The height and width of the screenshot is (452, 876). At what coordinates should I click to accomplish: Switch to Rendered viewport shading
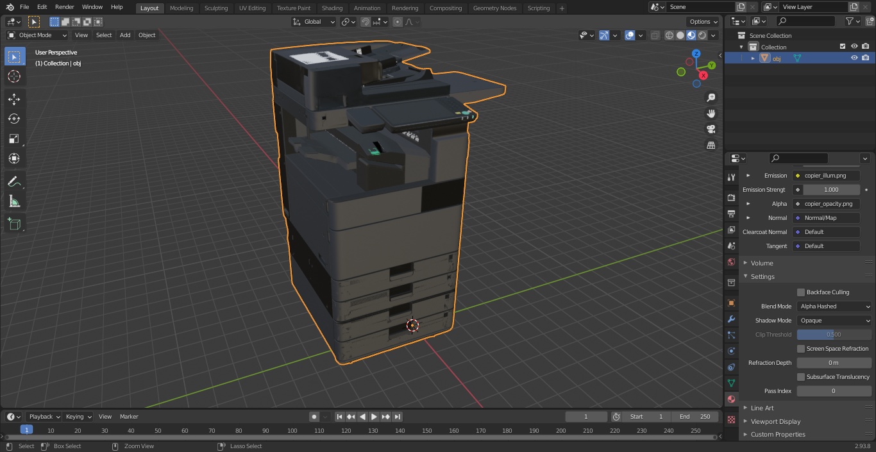[702, 35]
